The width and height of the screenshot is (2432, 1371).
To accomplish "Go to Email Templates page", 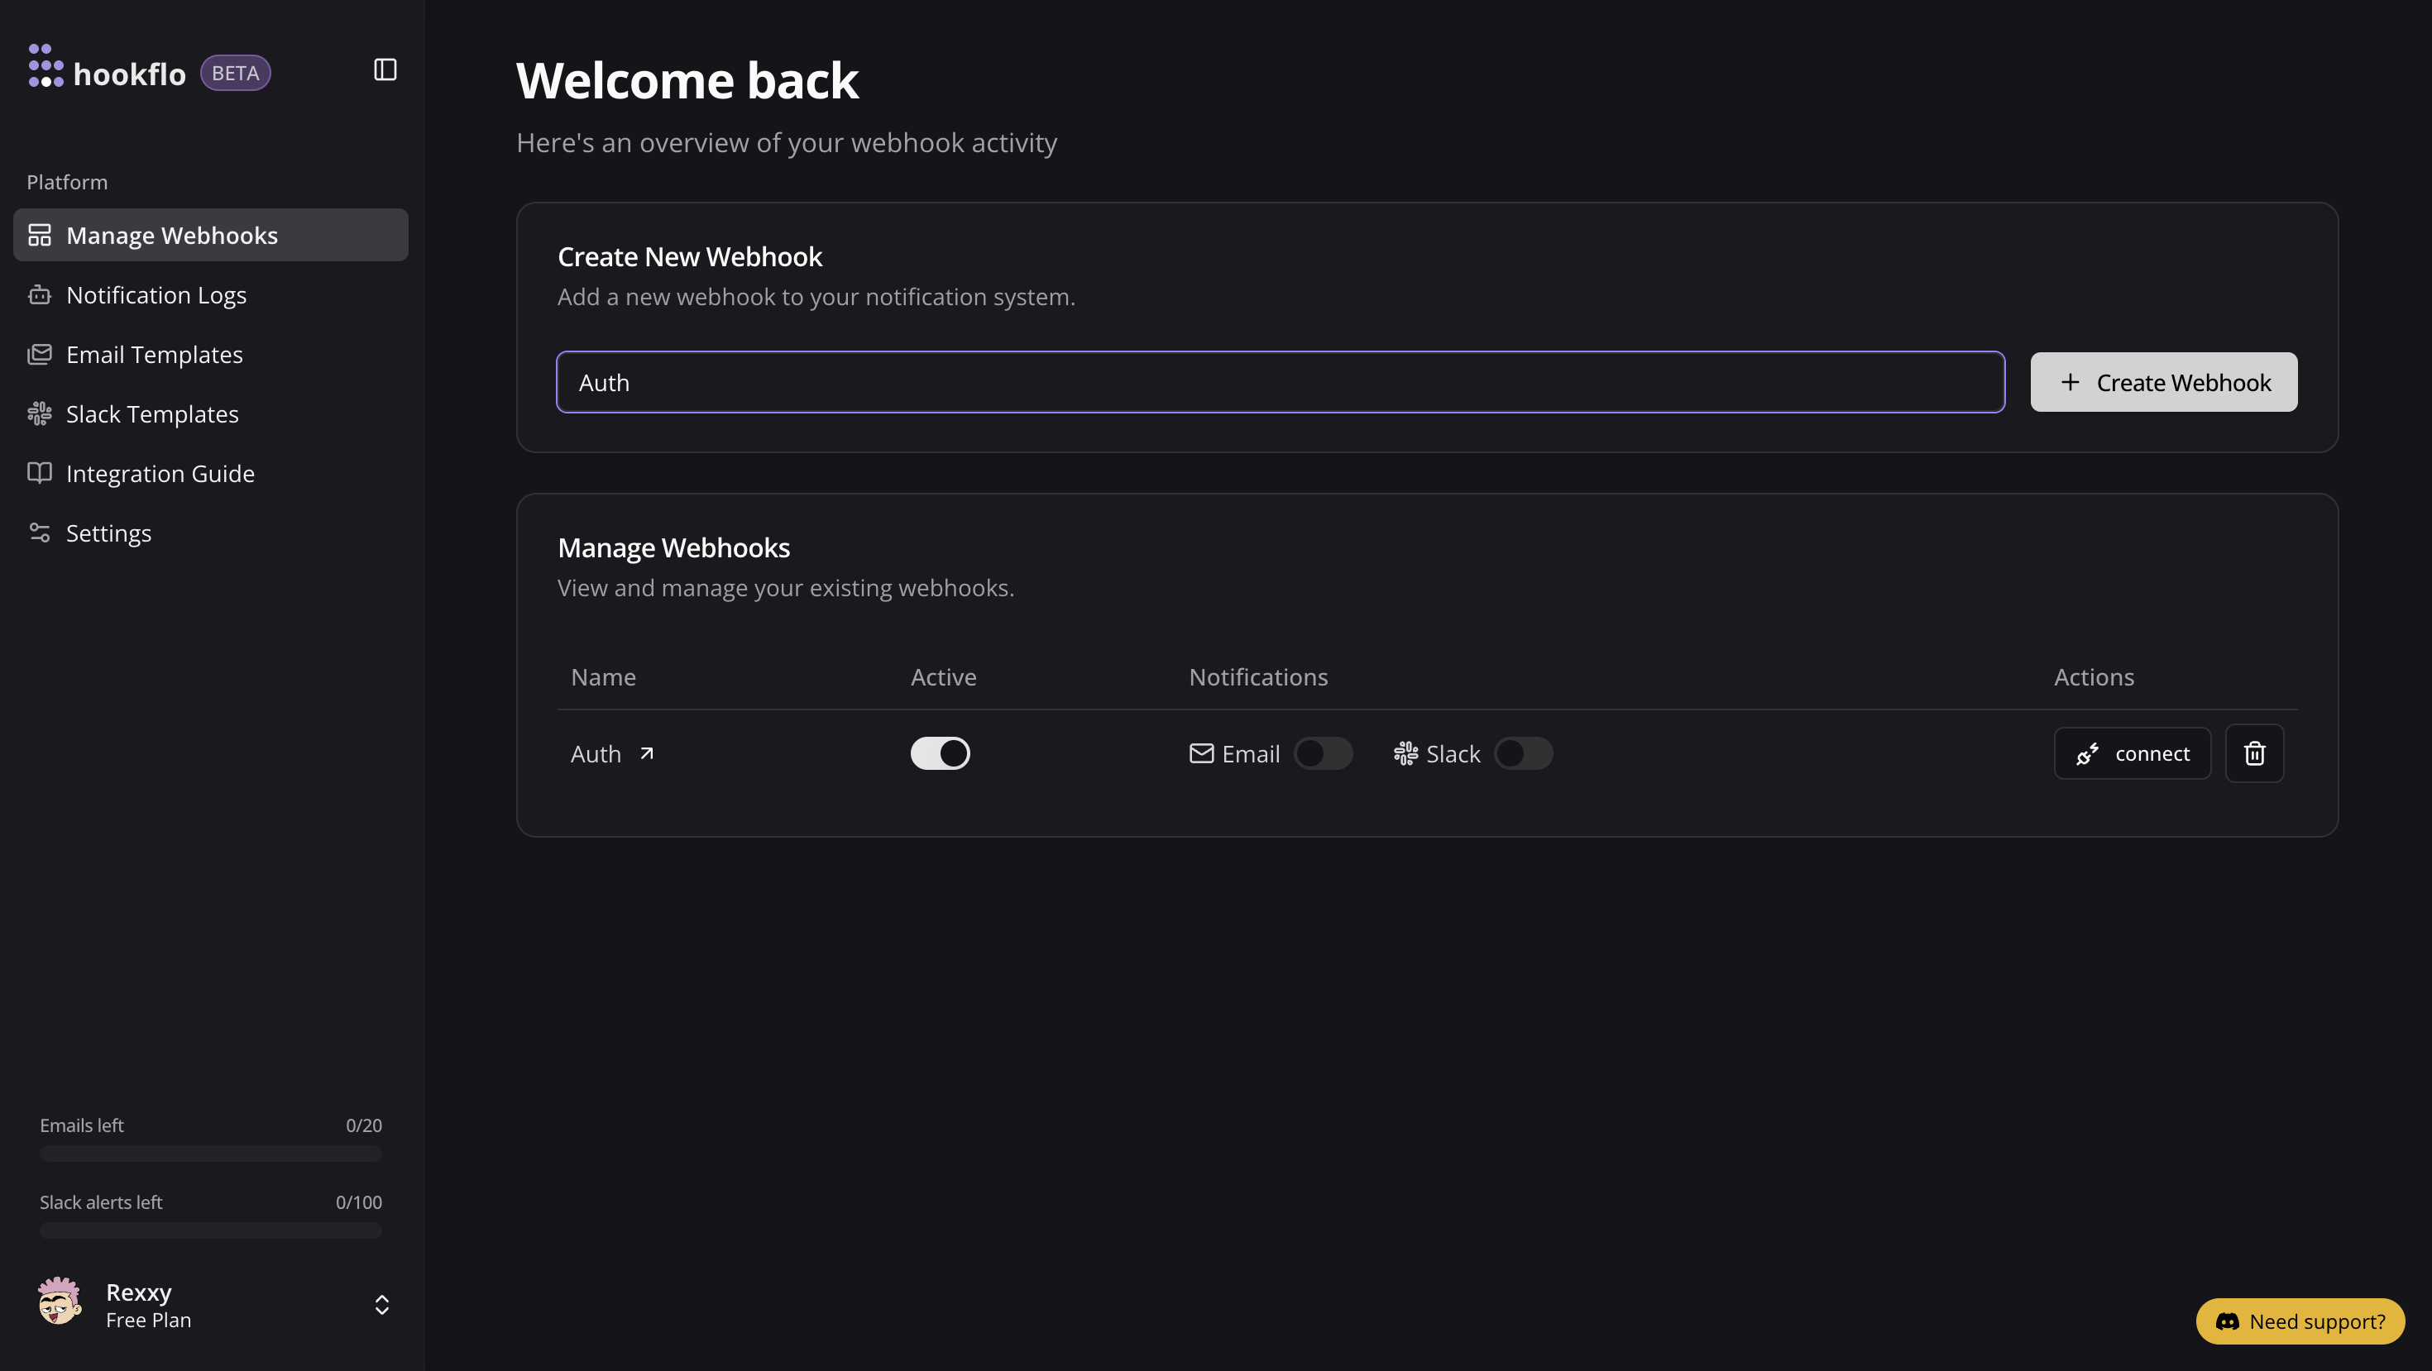I will [154, 354].
